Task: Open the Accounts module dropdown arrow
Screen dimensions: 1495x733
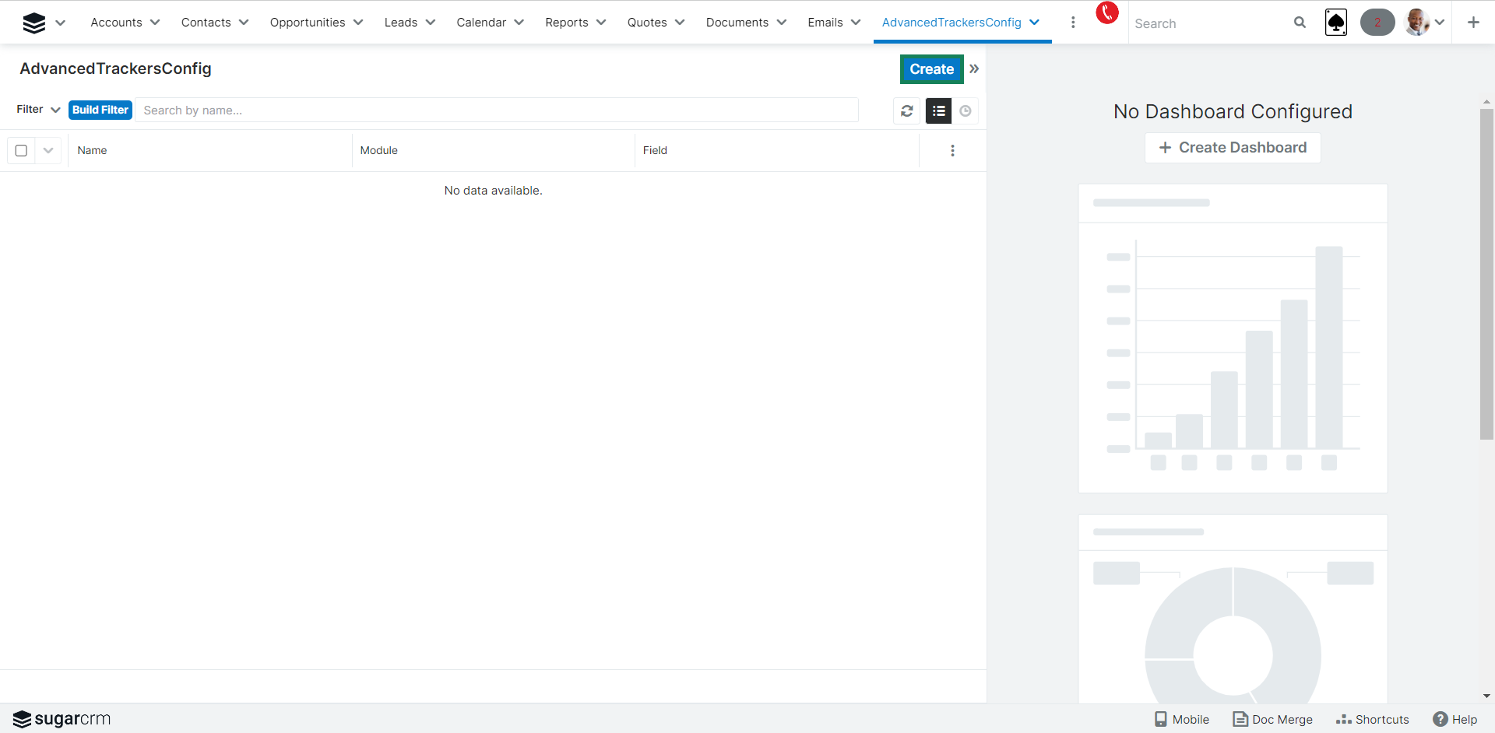Action: click(155, 23)
